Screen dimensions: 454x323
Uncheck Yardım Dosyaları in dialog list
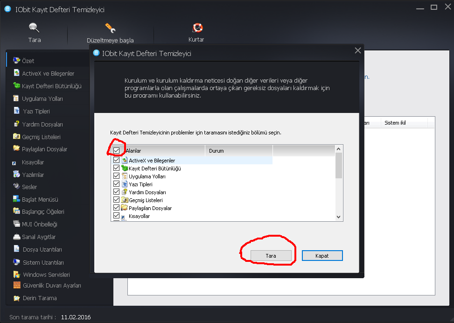(x=116, y=192)
